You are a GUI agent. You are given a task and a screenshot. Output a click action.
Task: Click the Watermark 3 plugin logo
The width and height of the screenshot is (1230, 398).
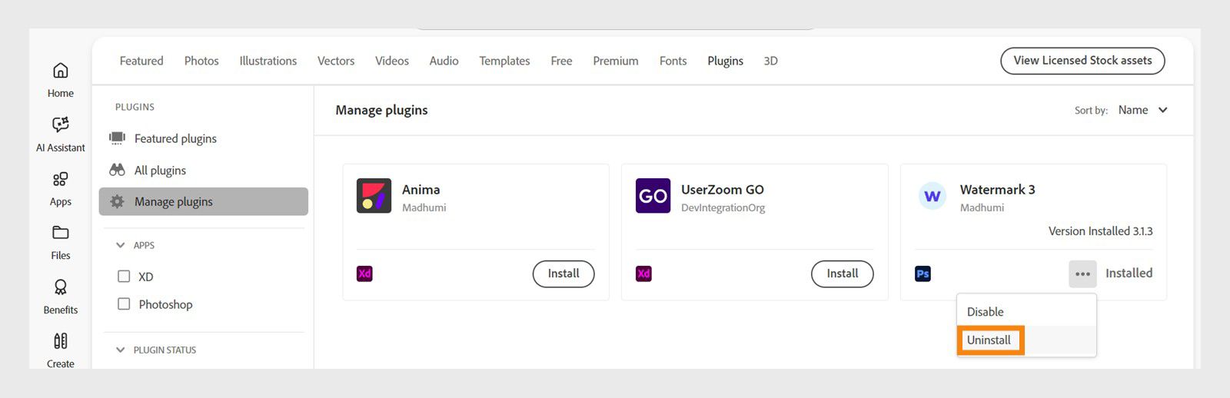(932, 196)
